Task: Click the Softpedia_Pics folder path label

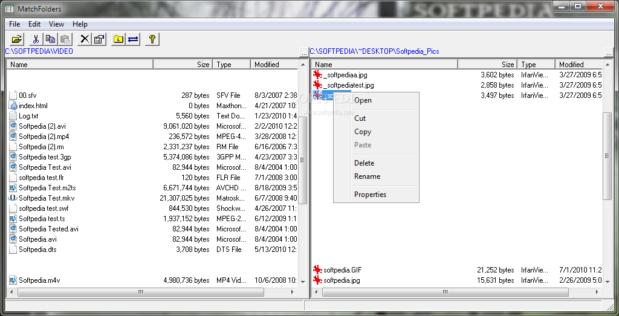Action: click(x=374, y=51)
